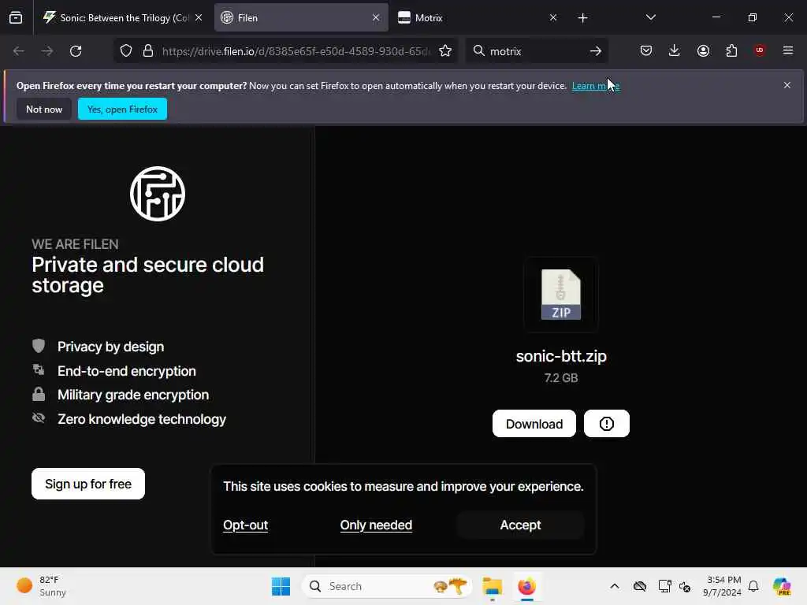Switch to the Motrix tab

(x=477, y=17)
